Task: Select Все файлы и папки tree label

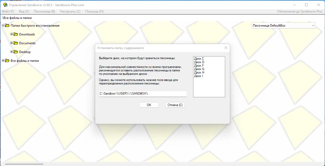Action: tap(25, 60)
